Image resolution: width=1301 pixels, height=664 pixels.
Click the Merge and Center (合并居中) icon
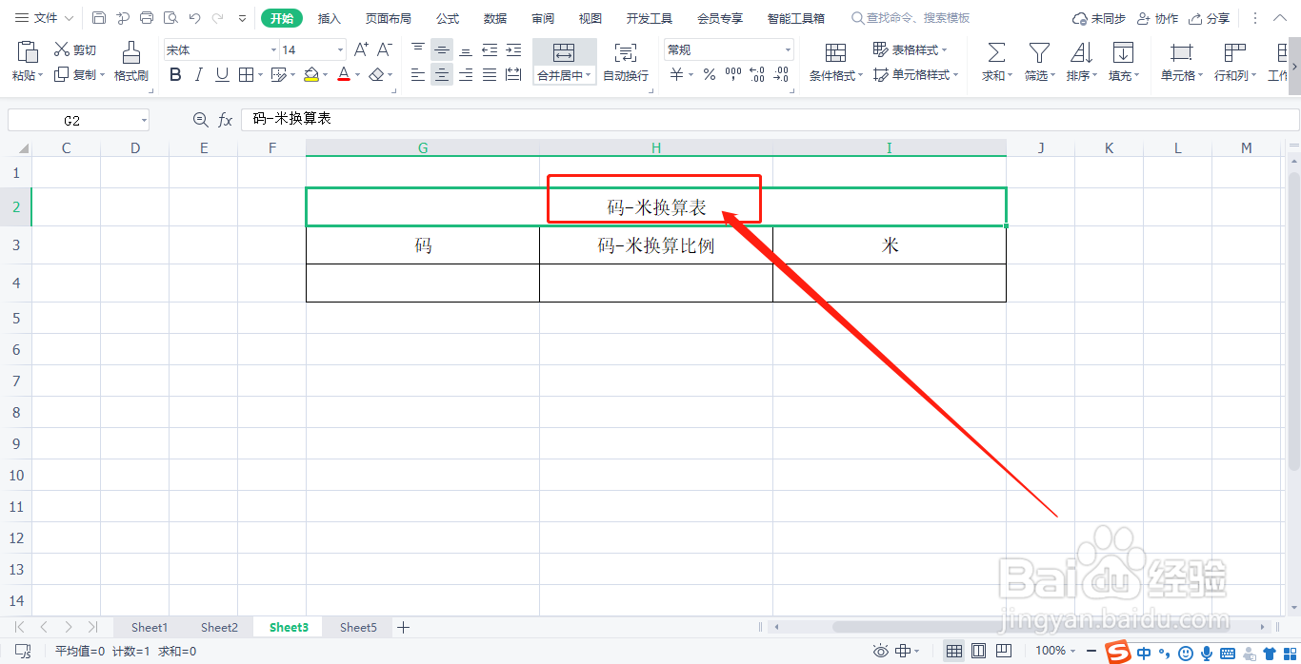pos(564,54)
